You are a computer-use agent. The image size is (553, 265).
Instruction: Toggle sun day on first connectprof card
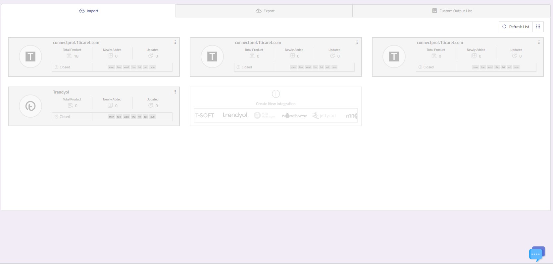pos(152,67)
